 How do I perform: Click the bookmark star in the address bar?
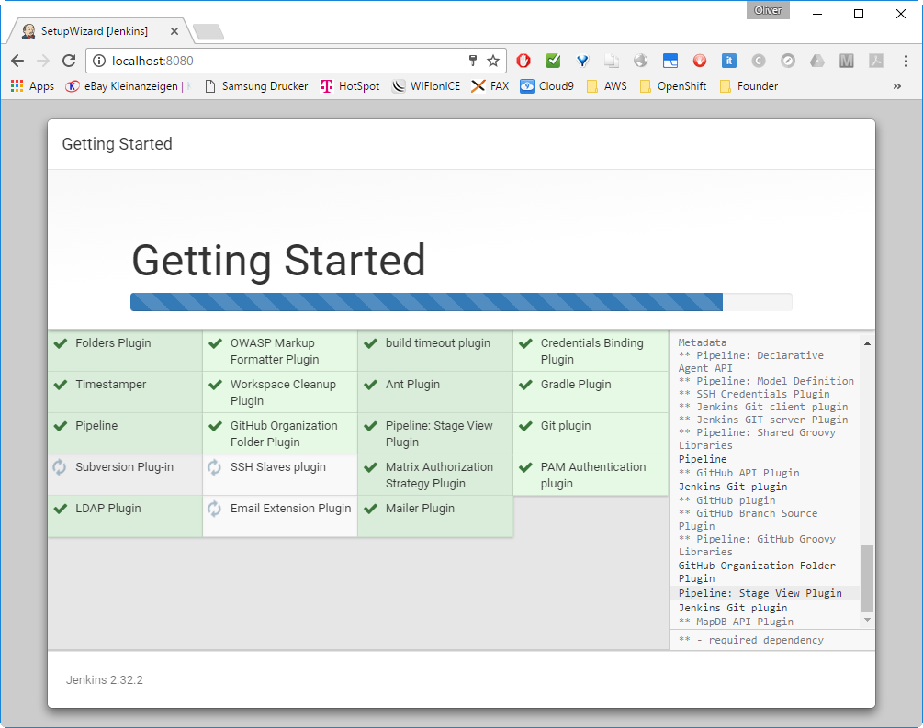494,61
